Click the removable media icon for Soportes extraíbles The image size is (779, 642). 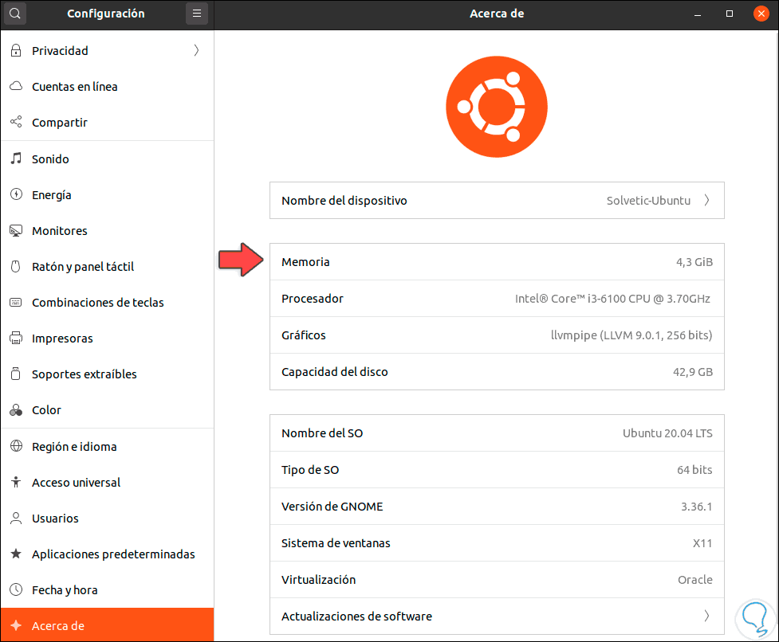(16, 374)
